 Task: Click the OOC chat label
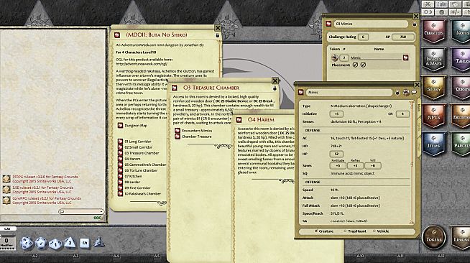pyautogui.click(x=98, y=218)
